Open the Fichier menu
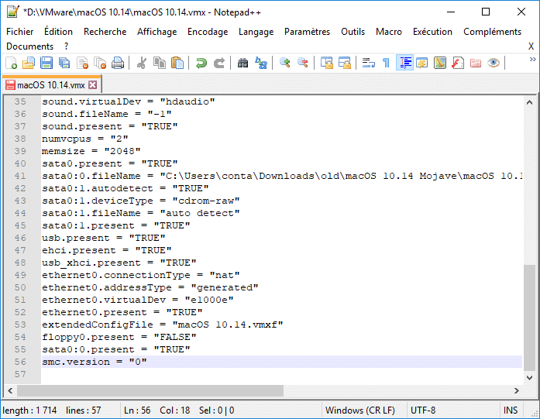Image resolution: width=540 pixels, height=419 pixels. 19,32
